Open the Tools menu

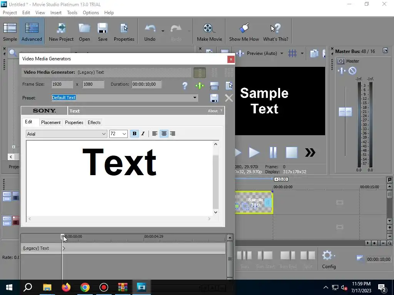click(x=72, y=13)
